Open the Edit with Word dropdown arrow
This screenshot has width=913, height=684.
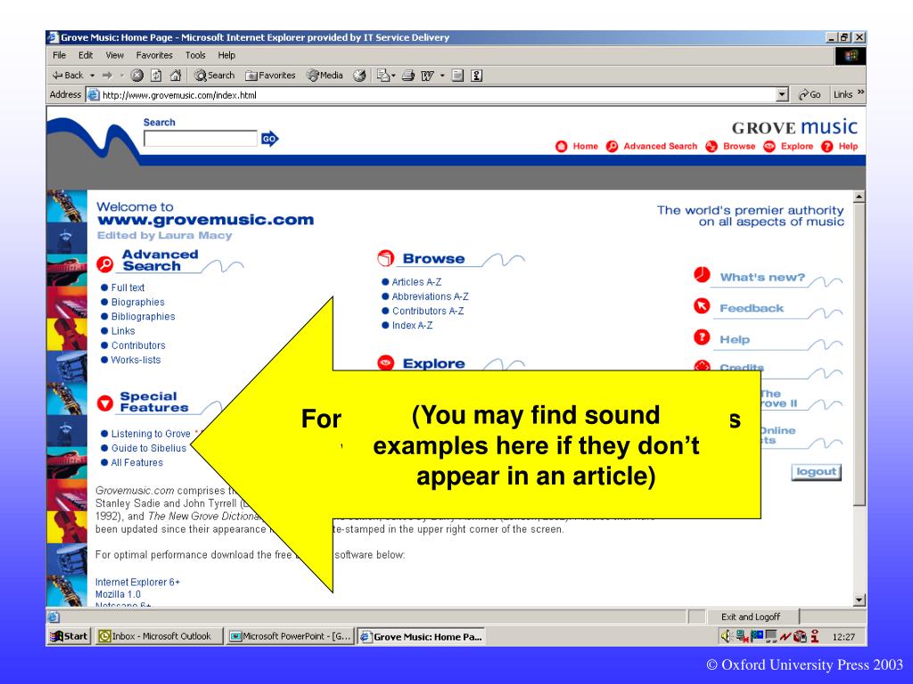pos(442,76)
